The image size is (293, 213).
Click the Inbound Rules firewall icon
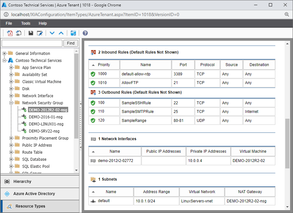click(93, 52)
